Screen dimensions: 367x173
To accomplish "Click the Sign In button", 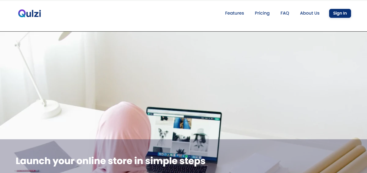I will tap(340, 13).
